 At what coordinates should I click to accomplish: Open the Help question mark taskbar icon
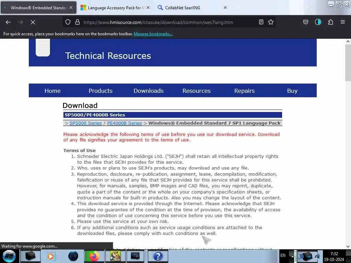pyautogui.click(x=158, y=256)
